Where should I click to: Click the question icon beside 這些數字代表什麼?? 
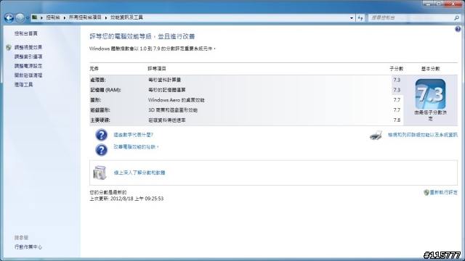click(x=101, y=135)
